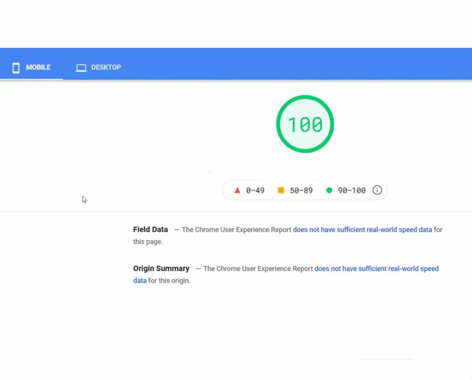
Task: Click the green 100 score gauge
Action: point(305,124)
